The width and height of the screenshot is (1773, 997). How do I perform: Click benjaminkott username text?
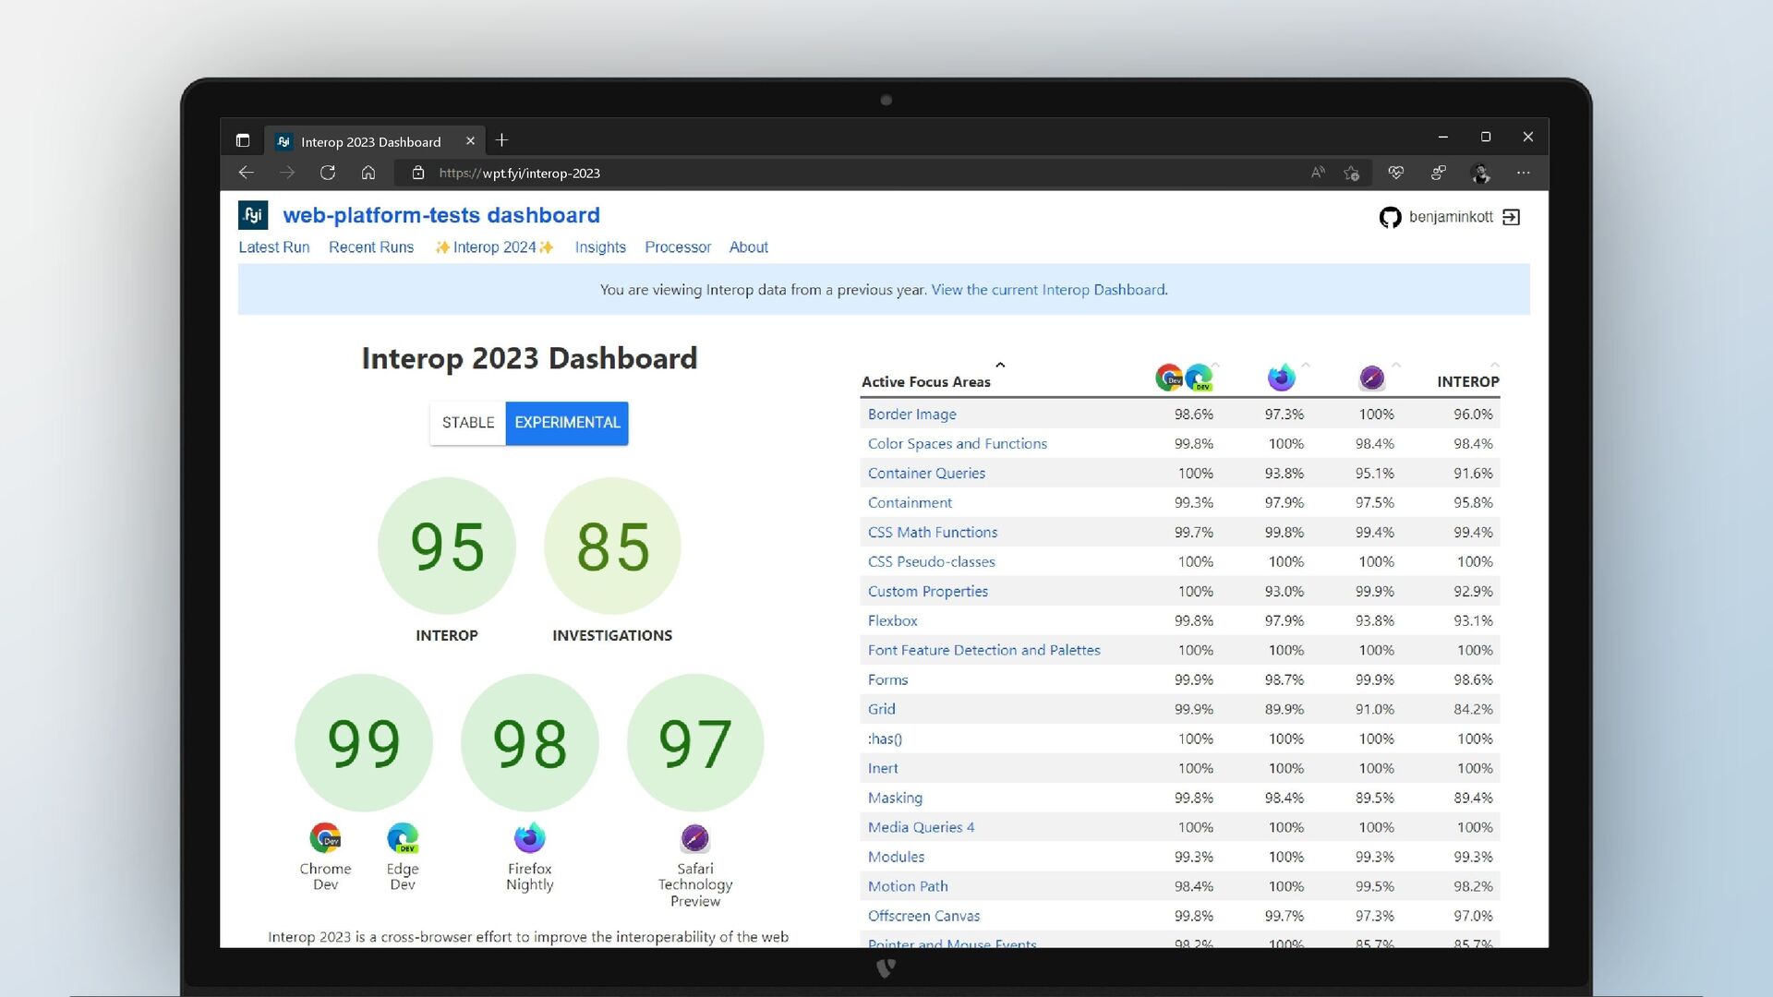pyautogui.click(x=1451, y=217)
